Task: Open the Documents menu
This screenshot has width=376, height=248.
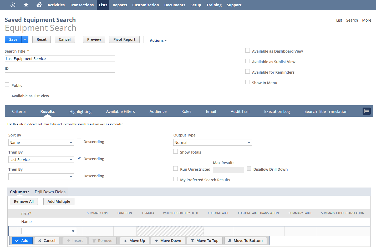Action: 175,5
